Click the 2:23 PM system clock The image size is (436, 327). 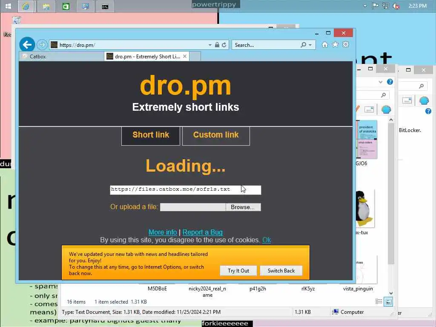[x=417, y=6]
